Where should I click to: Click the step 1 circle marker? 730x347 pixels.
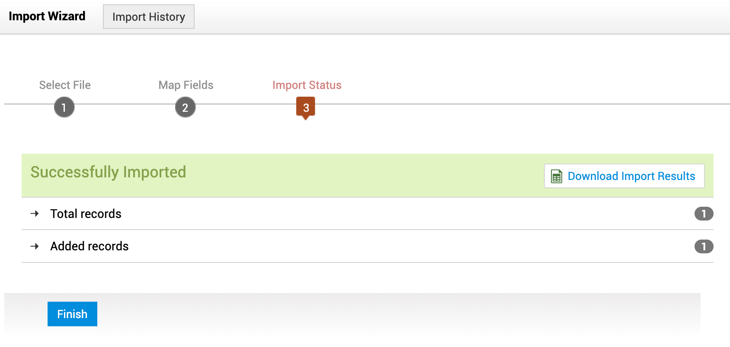64,107
